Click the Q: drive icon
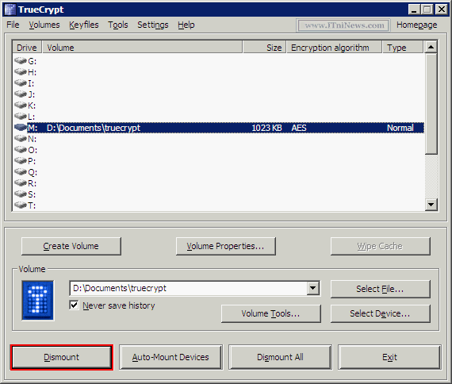Screen dimensions: 452x384 (x=21, y=172)
